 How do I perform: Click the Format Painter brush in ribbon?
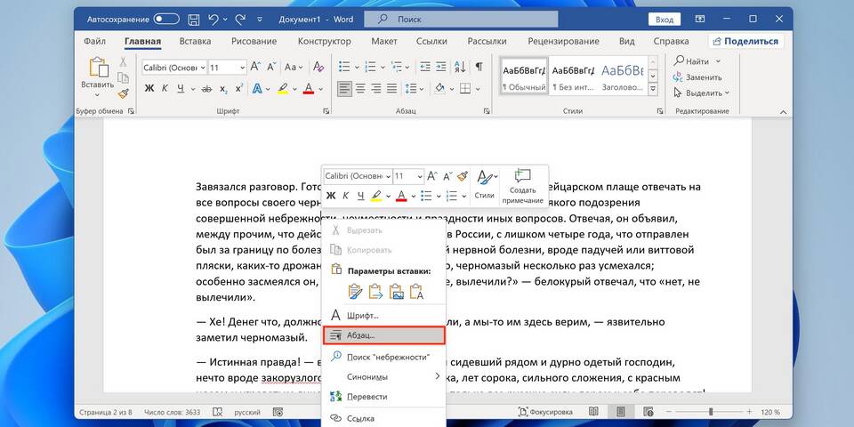point(123,92)
